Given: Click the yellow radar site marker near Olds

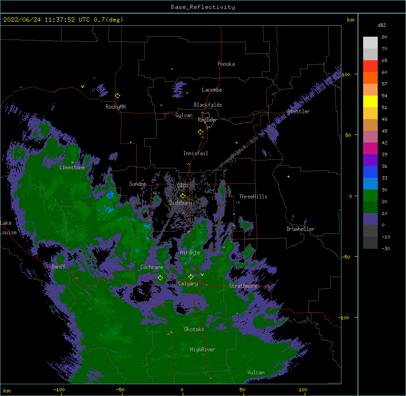Looking at the screenshot, I should (183, 196).
